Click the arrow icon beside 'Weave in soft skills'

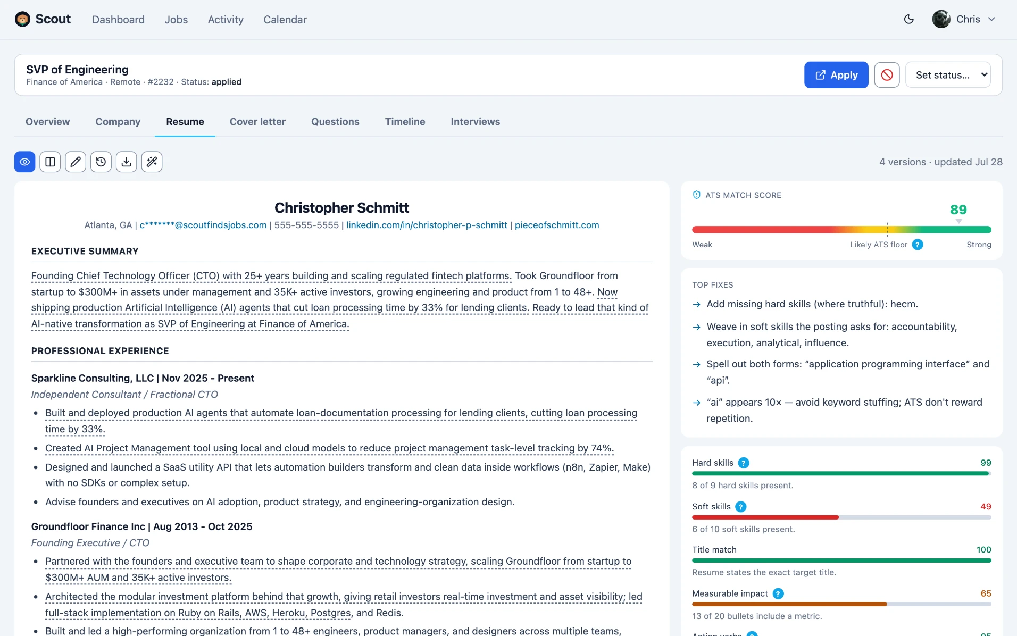pyautogui.click(x=697, y=327)
